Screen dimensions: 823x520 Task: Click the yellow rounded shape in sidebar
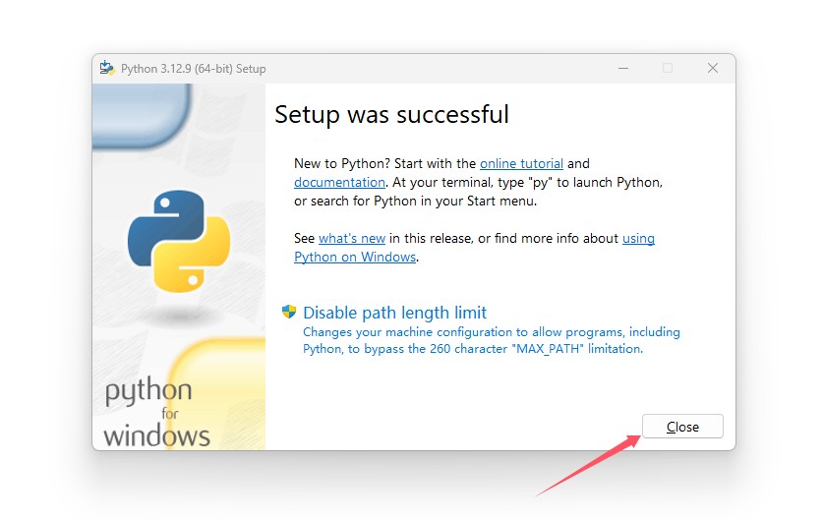click(218, 393)
